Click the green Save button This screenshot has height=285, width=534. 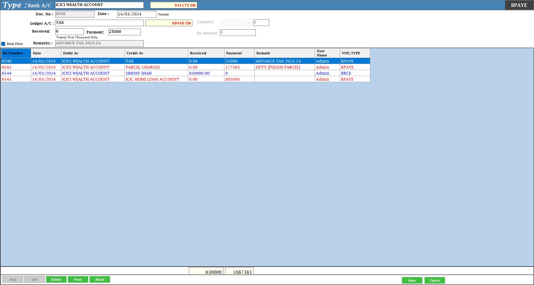(412, 280)
